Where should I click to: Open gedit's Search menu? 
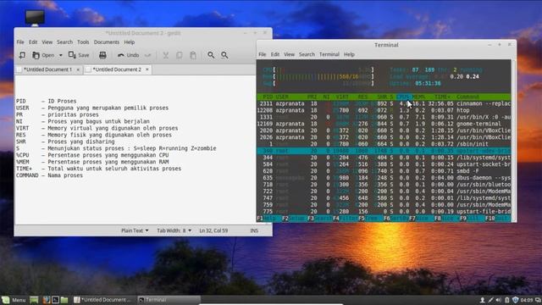tap(64, 42)
